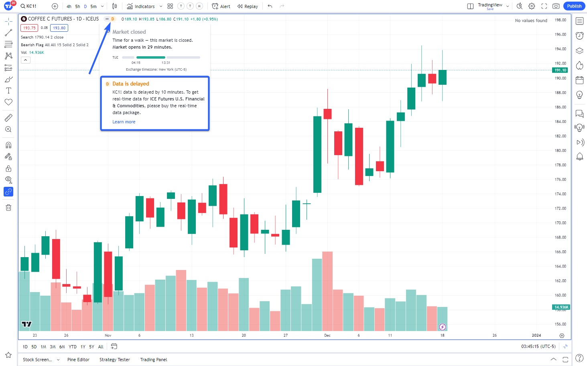Toggle magnet mode
Screen dimensions: 587x366
[x=8, y=145]
